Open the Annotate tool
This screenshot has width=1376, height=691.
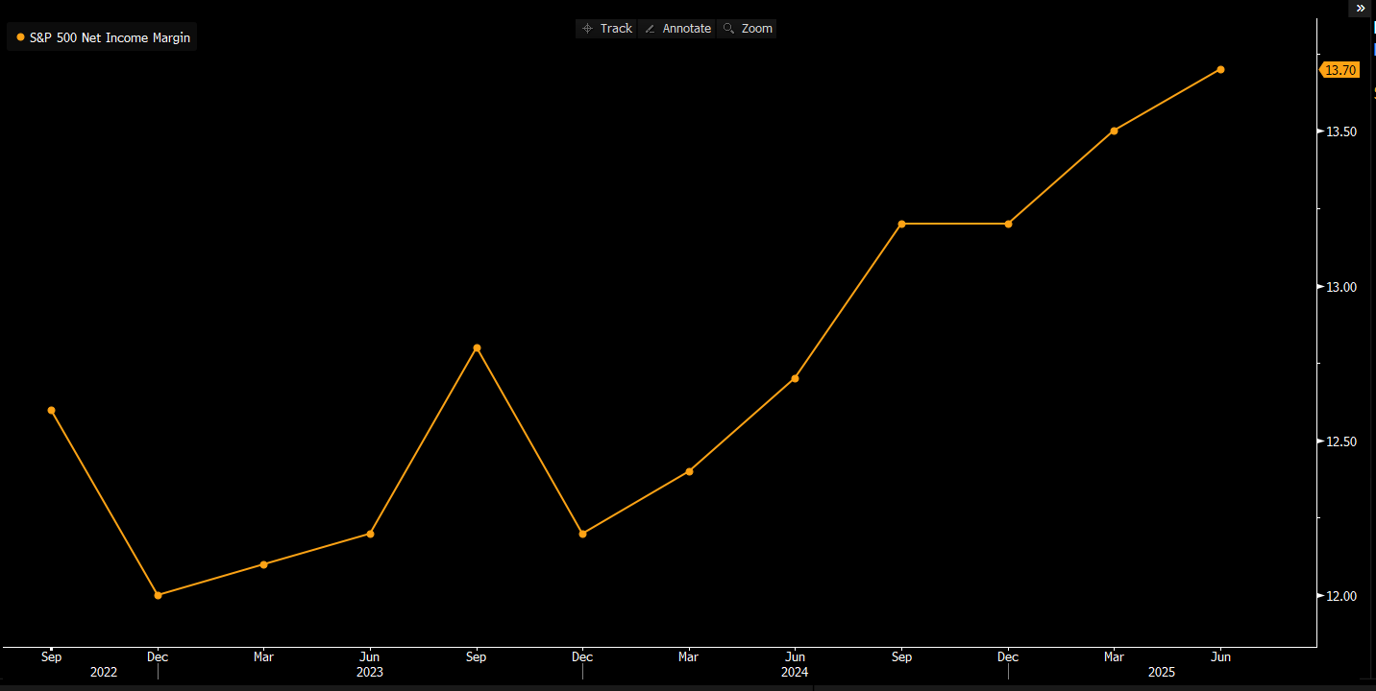677,29
